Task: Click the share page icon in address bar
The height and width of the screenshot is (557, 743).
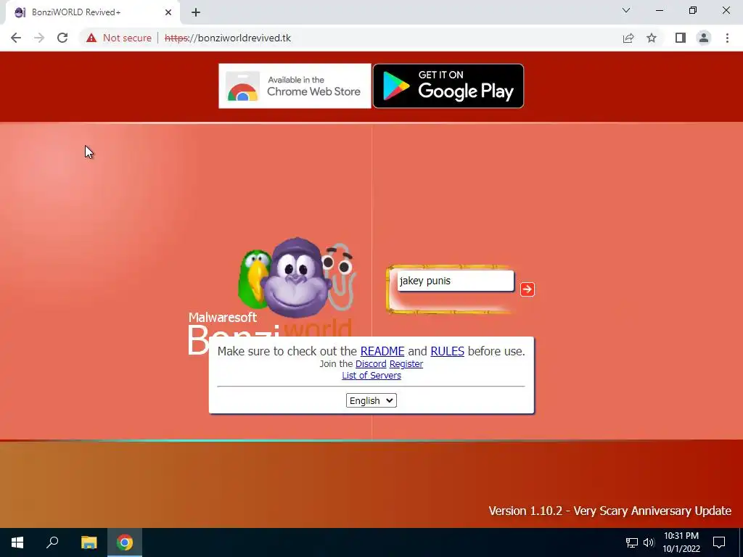Action: pos(628,38)
